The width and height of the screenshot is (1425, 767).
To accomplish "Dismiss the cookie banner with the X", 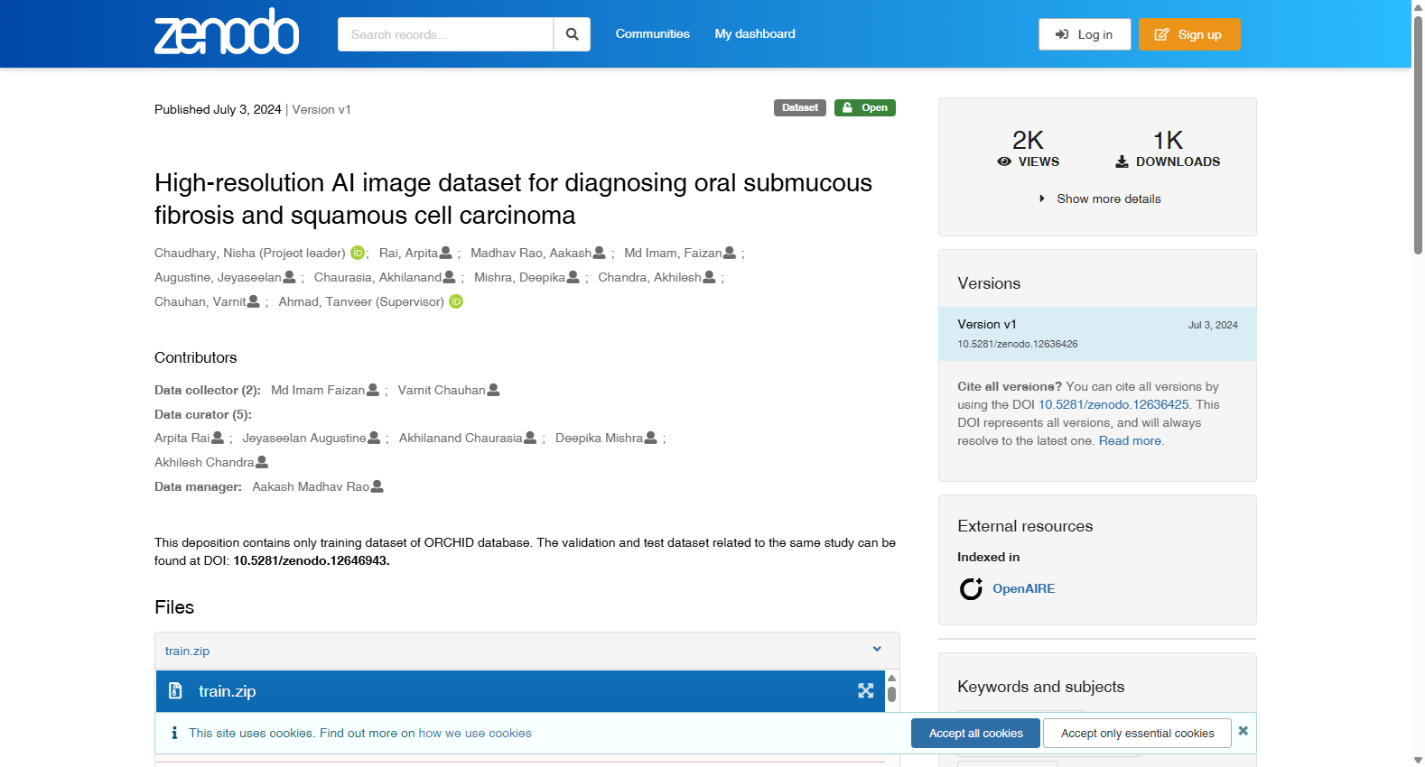I will pos(1243,731).
